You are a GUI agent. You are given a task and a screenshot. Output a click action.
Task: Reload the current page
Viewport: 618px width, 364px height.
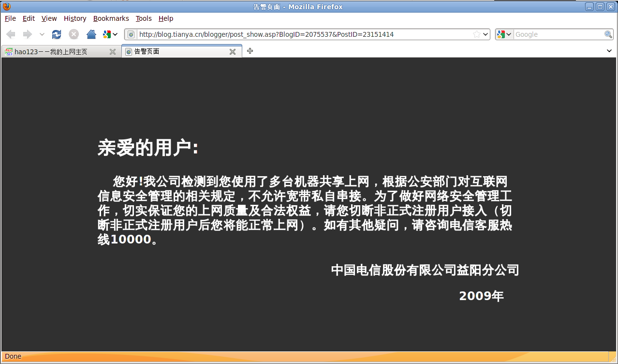tap(57, 34)
